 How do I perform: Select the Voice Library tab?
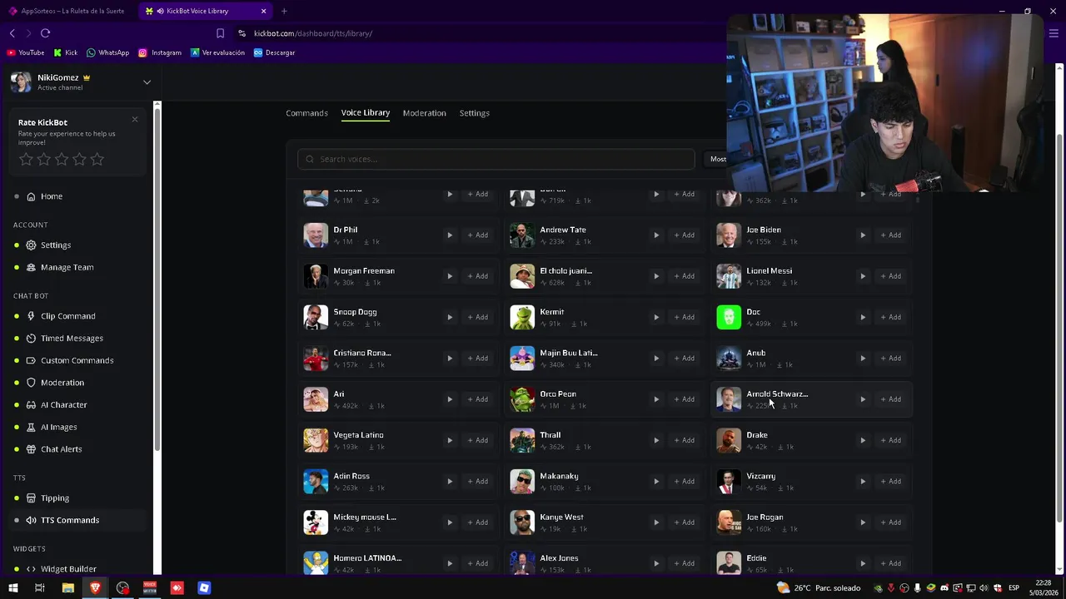tap(366, 112)
